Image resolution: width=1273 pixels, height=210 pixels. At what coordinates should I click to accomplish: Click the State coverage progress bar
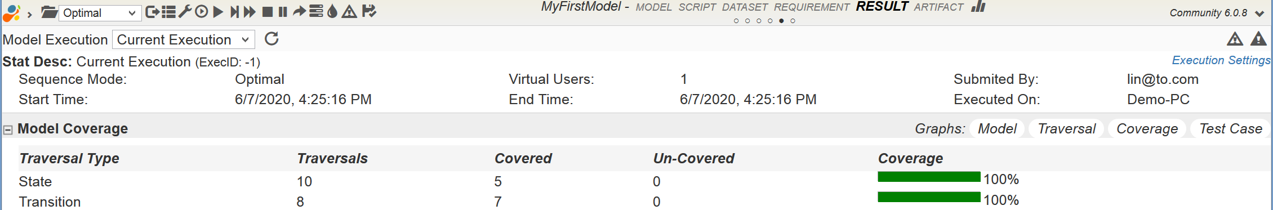(929, 177)
